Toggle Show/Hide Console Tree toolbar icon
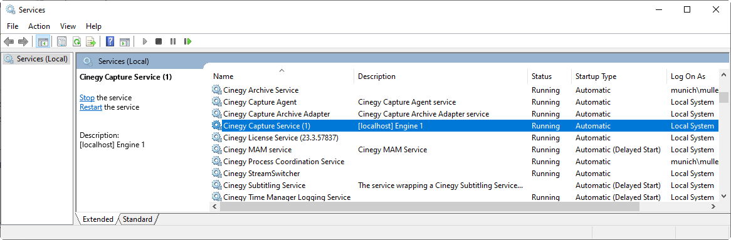This screenshot has height=240, width=731. tap(43, 41)
